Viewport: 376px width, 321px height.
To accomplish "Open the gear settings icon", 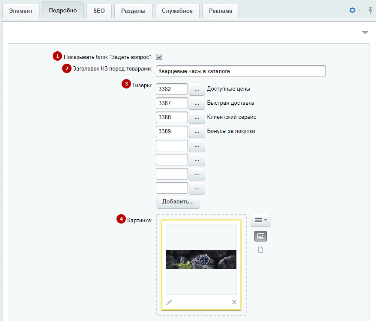I will [352, 10].
